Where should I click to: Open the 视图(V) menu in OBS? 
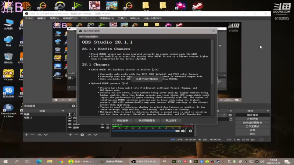pyautogui.click(x=54, y=18)
